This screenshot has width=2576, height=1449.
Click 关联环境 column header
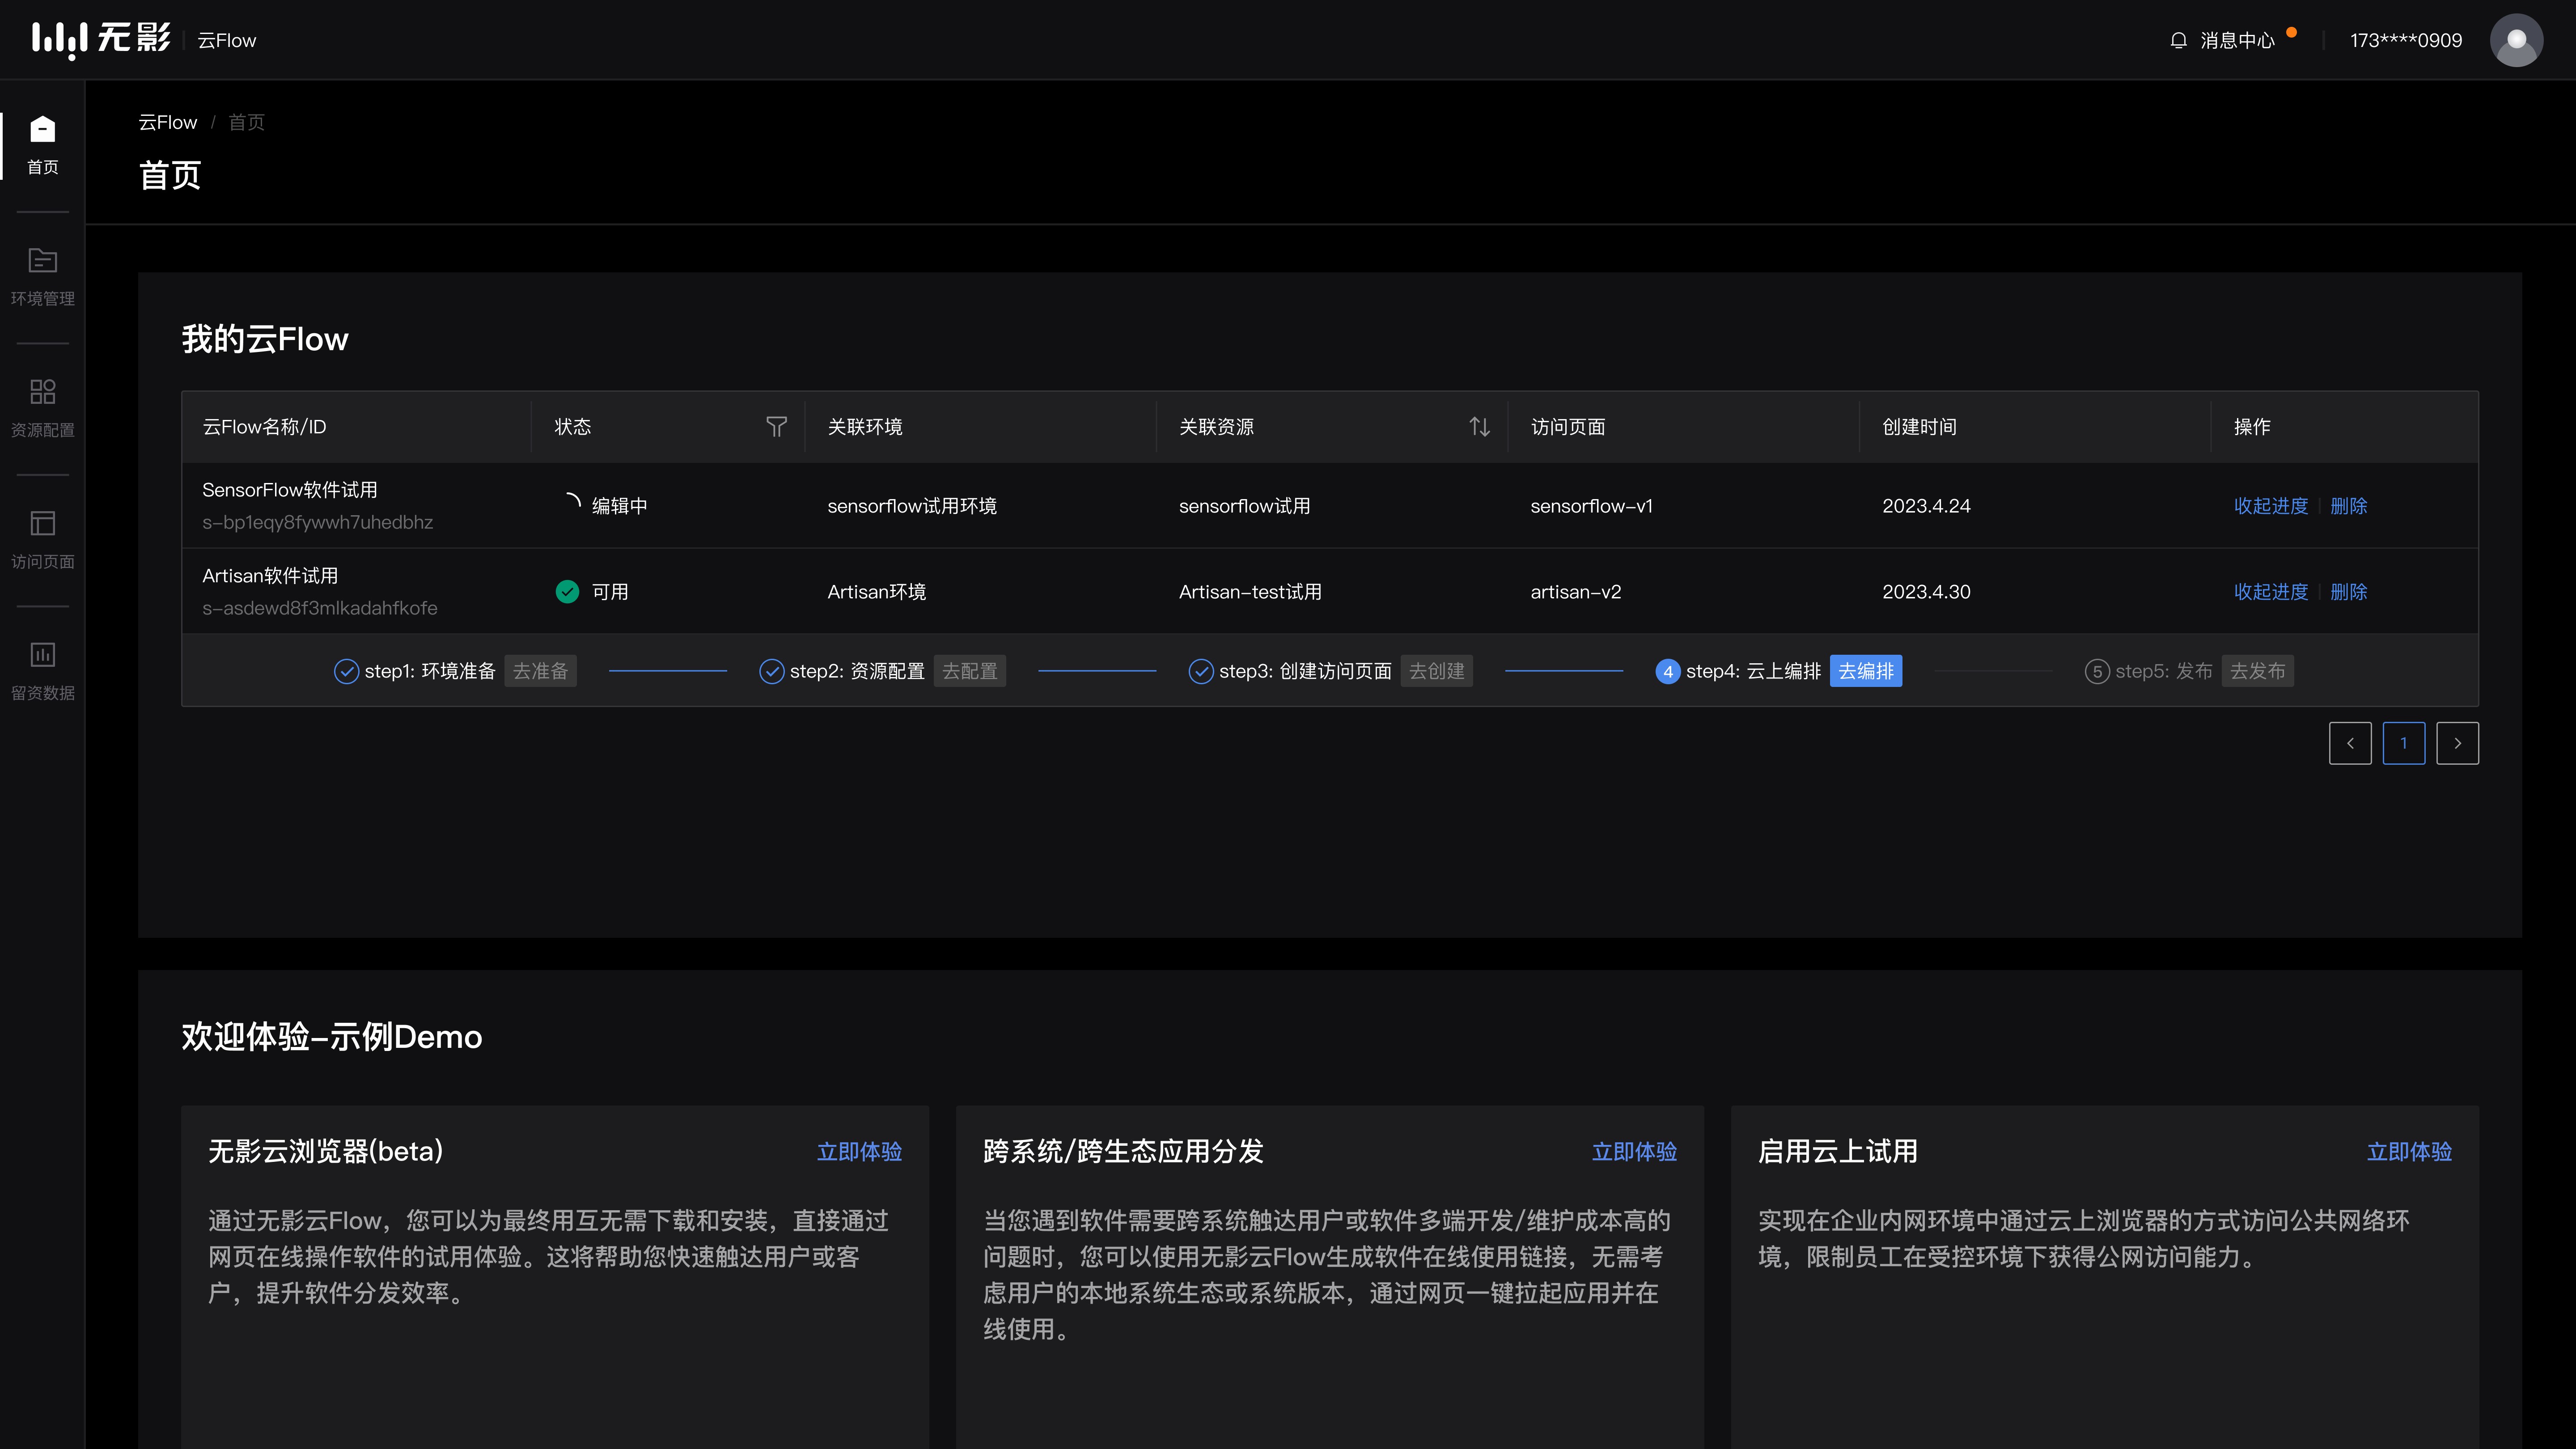tap(865, 427)
